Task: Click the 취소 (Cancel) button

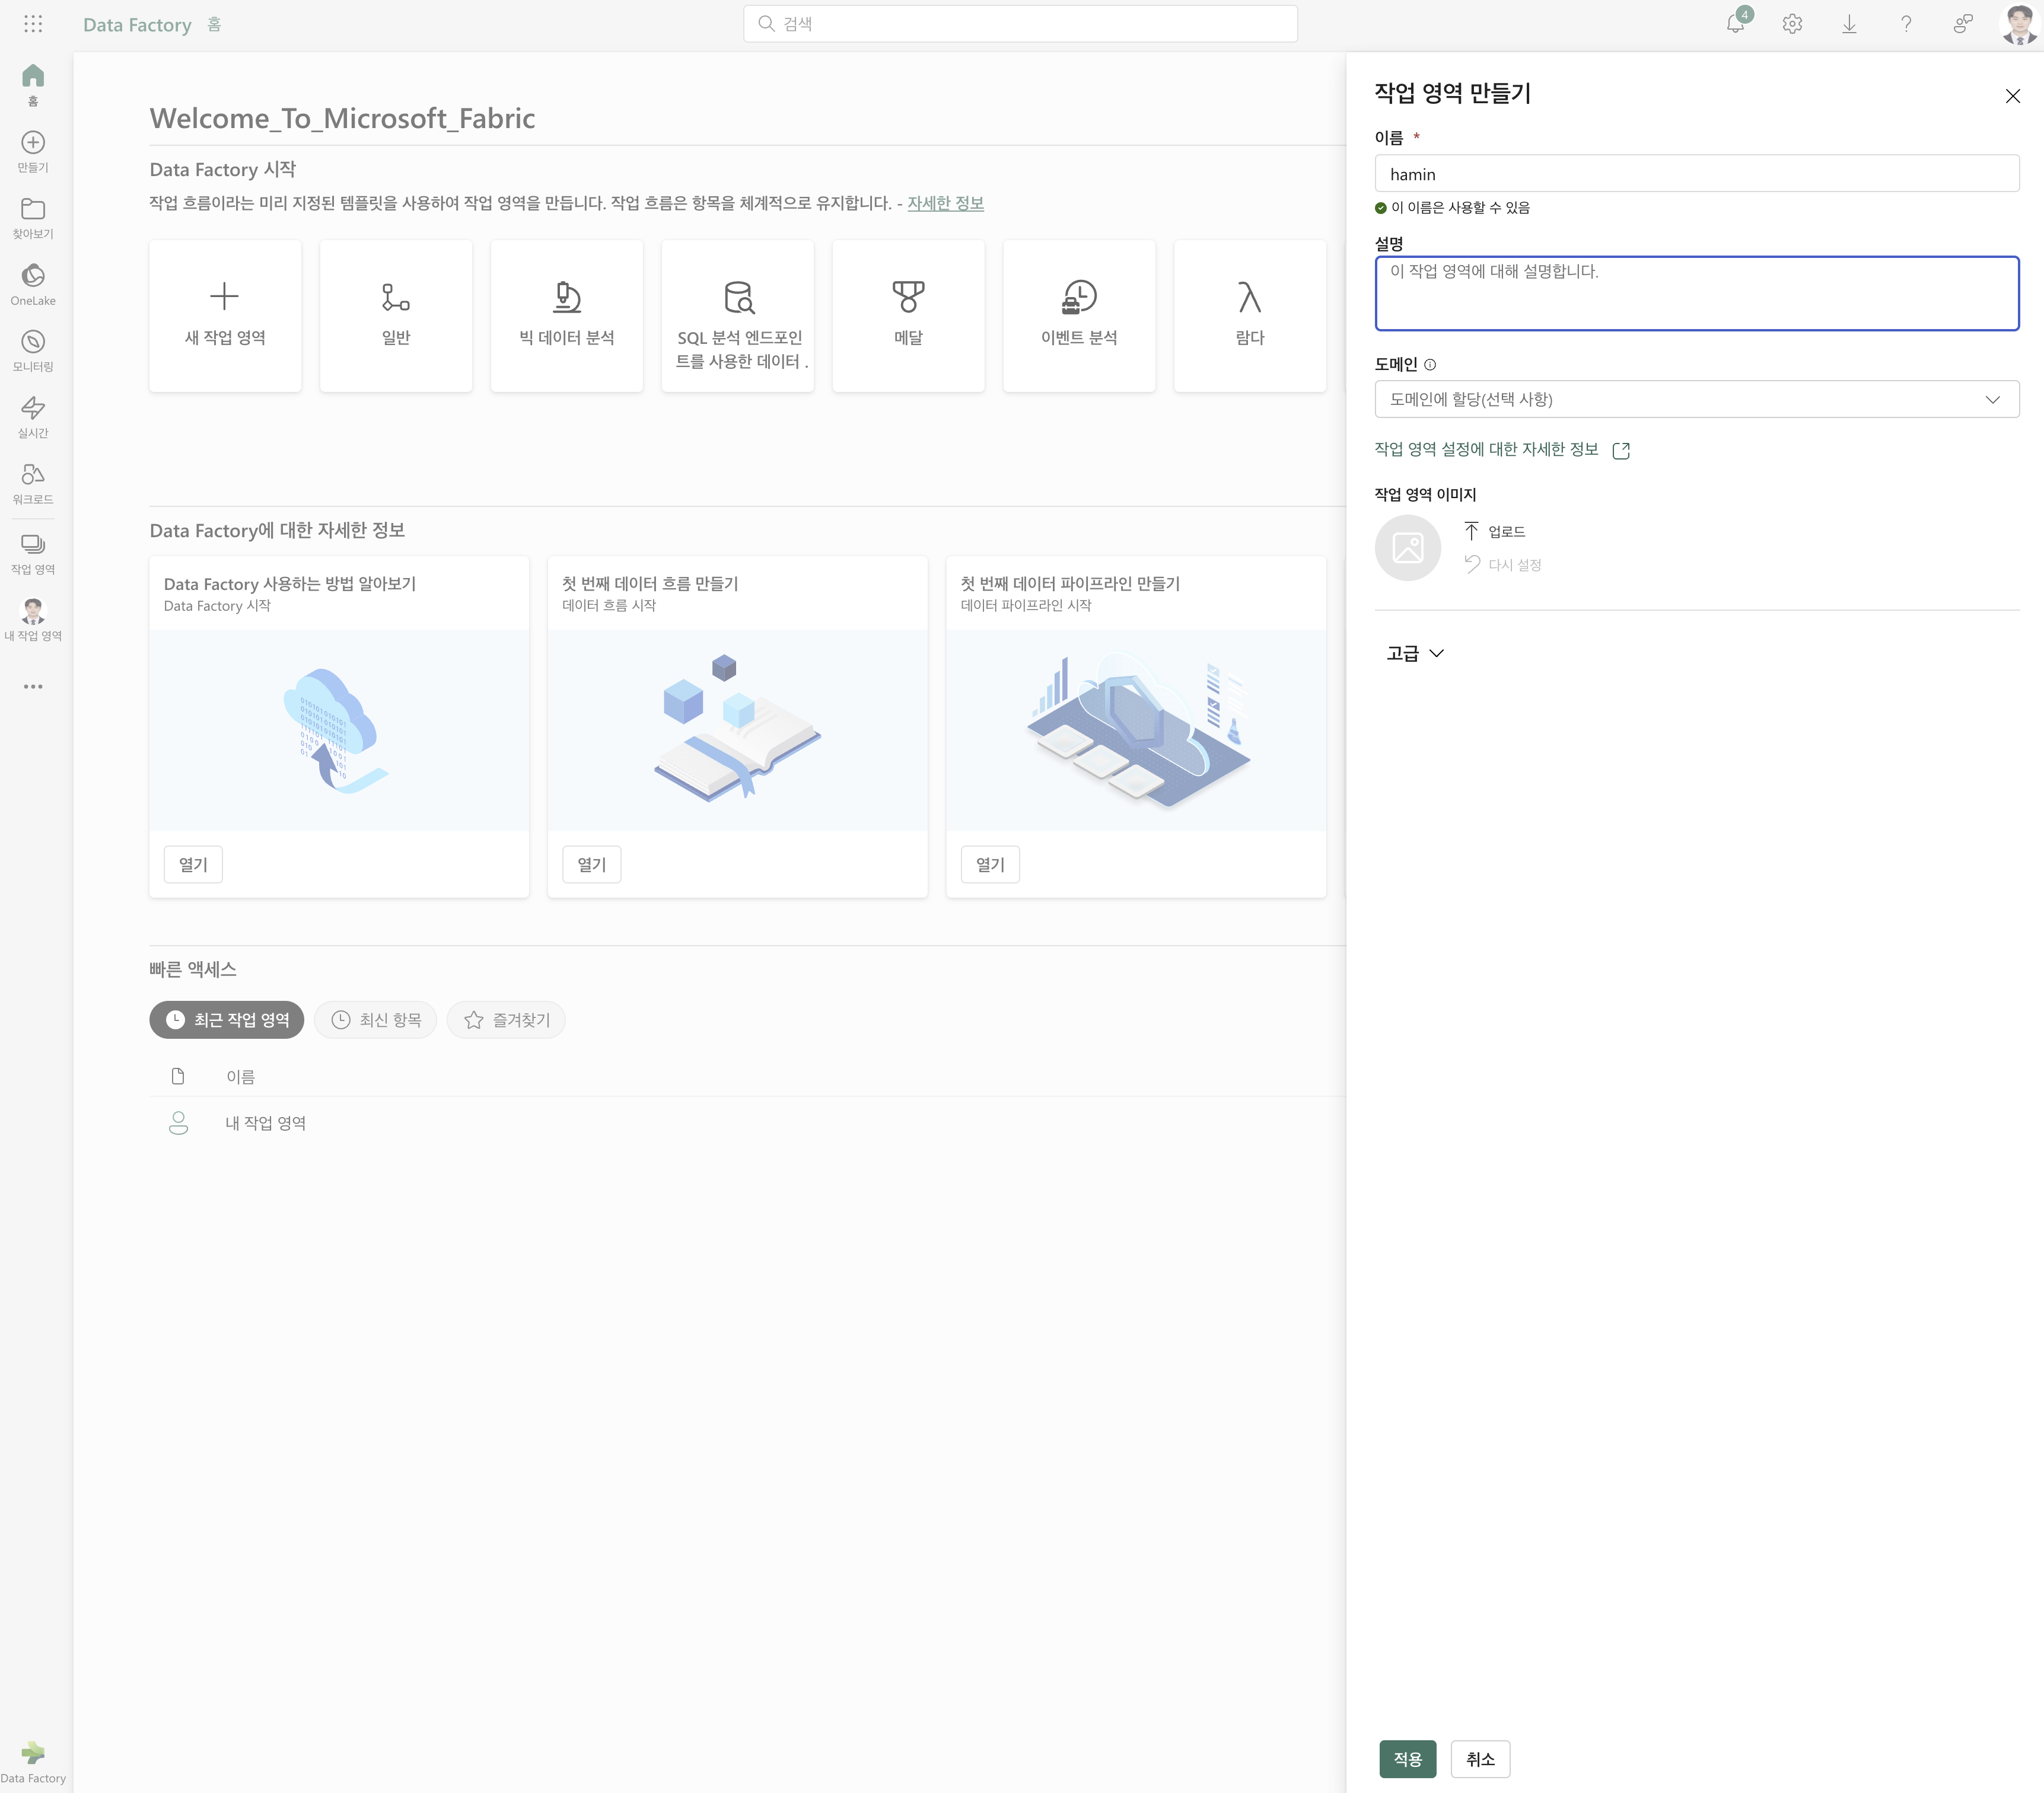Action: 1480,1759
